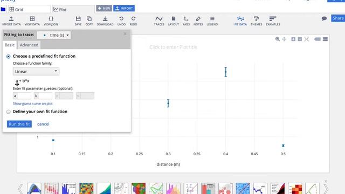The image size is (345, 194).
Task: Open the Themes panel
Action: 257,21
